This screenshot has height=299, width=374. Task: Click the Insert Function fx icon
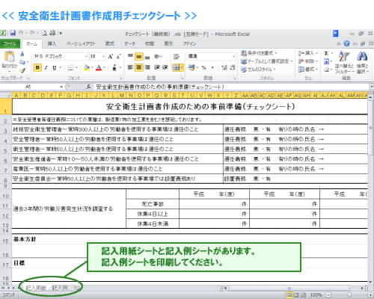[x=88, y=87]
